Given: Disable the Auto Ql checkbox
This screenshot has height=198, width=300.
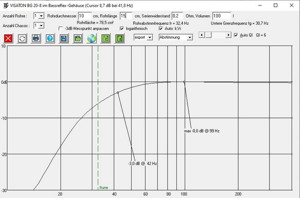Looking at the screenshot, I should (x=236, y=35).
